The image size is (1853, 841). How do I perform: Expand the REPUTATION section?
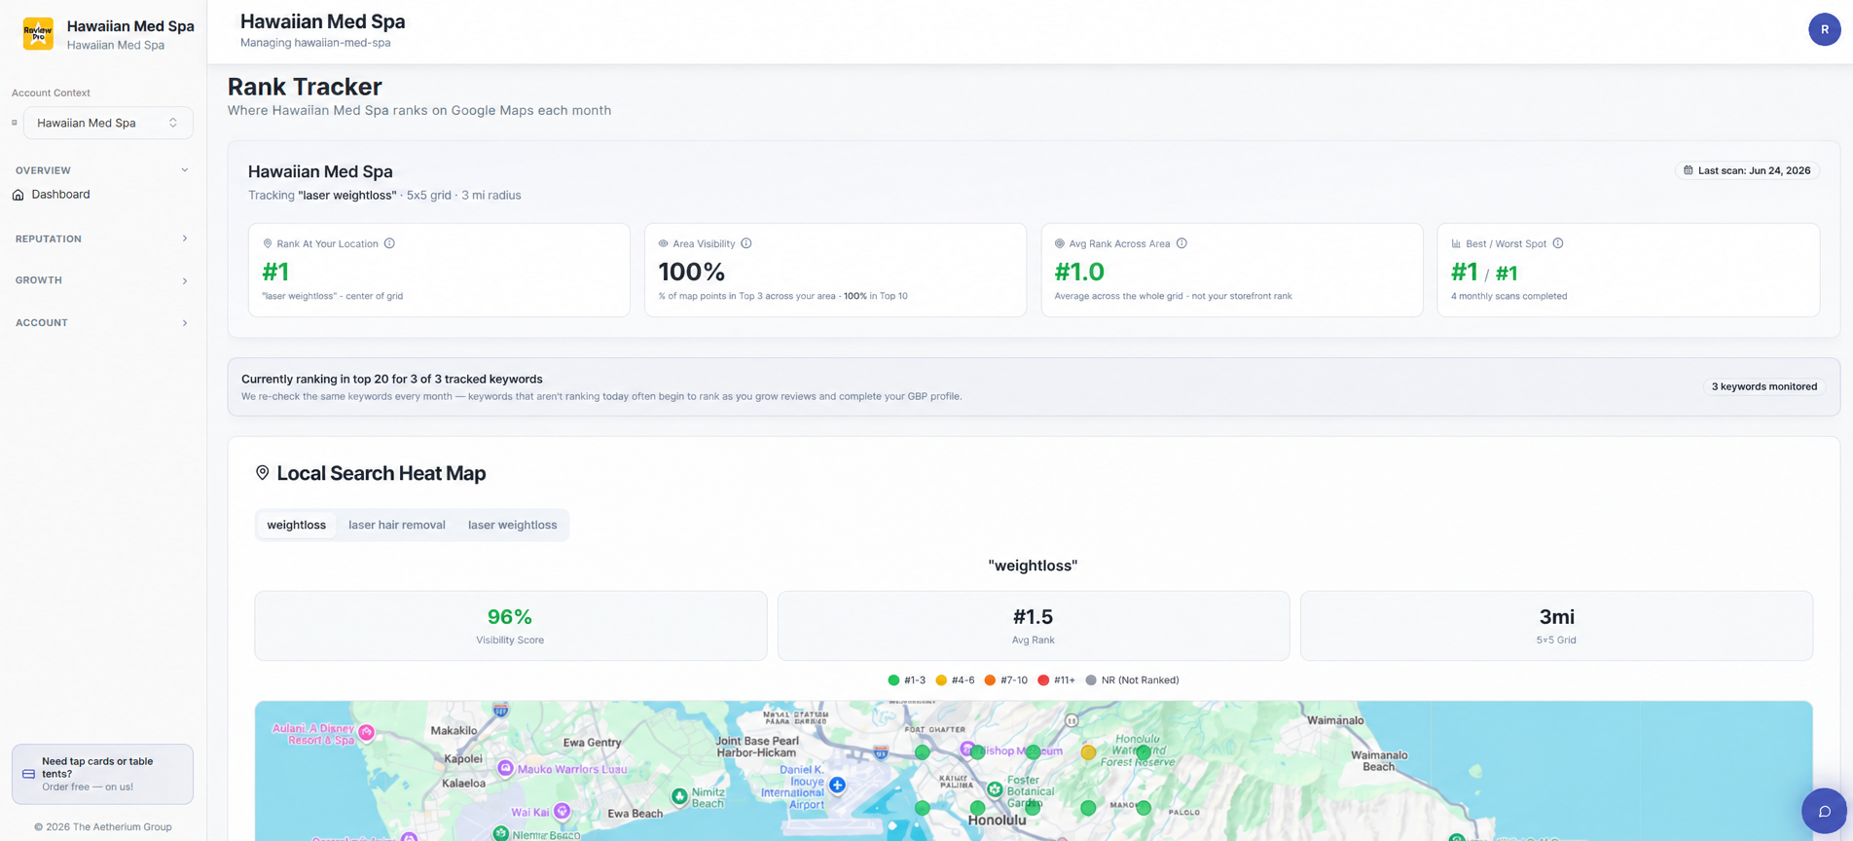102,238
